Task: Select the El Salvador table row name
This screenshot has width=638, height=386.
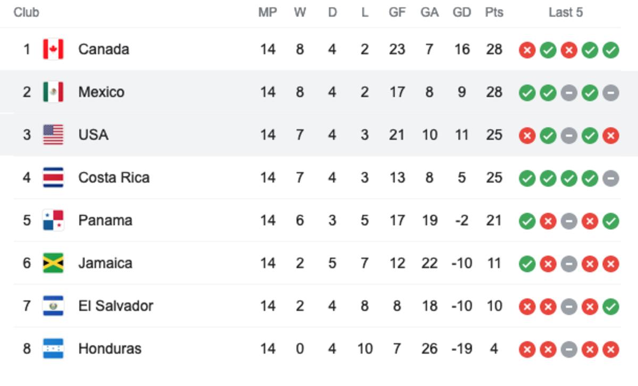Action: tap(116, 306)
